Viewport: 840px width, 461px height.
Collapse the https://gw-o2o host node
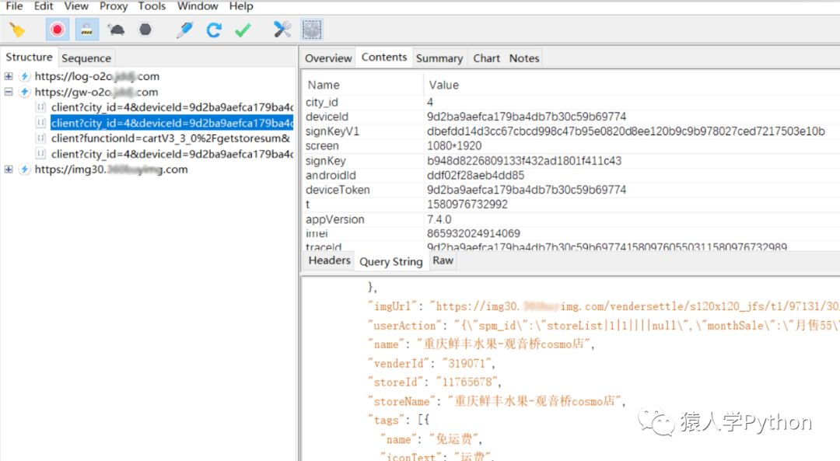[x=9, y=92]
